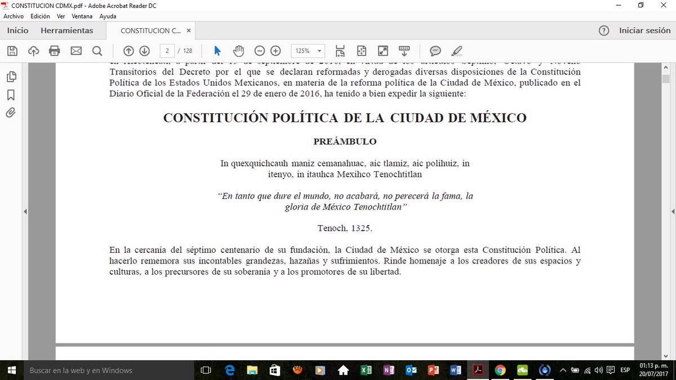
Task: Open Excel from taskbar
Action: pyautogui.click(x=366, y=370)
